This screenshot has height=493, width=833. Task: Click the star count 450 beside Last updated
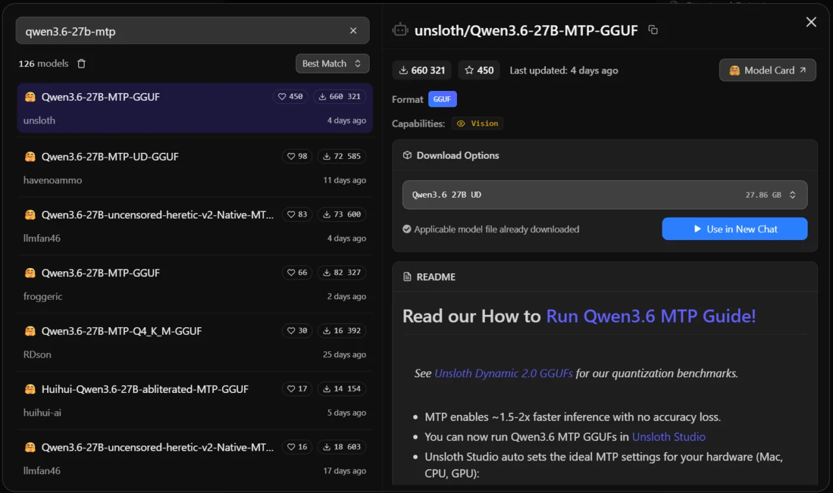[479, 70]
